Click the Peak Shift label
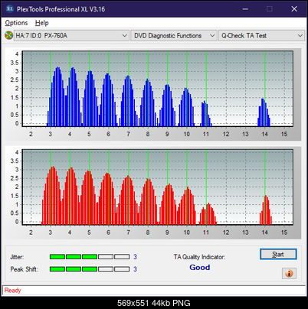 click(25, 269)
